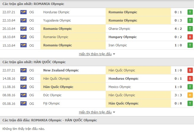This screenshot has width=194, height=132.
Task: Click header Các trận gần nhất: HÀN QUỐC Olympic
Action: [34, 62]
